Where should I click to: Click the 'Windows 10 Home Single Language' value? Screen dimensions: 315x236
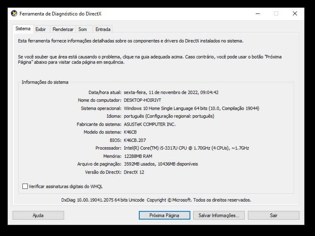158,108
